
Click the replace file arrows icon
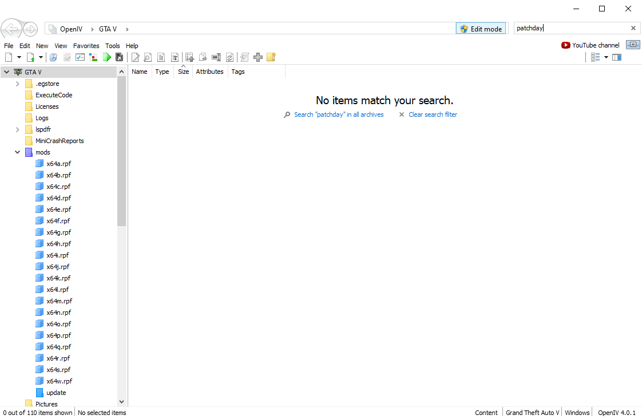coord(229,57)
